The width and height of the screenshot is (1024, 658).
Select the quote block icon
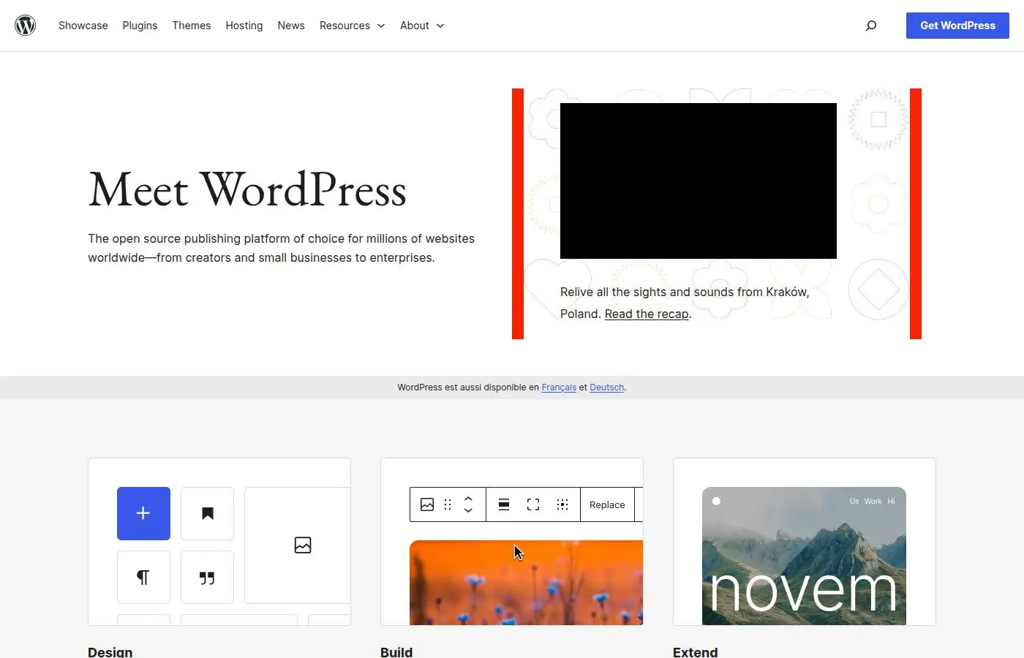[208, 578]
